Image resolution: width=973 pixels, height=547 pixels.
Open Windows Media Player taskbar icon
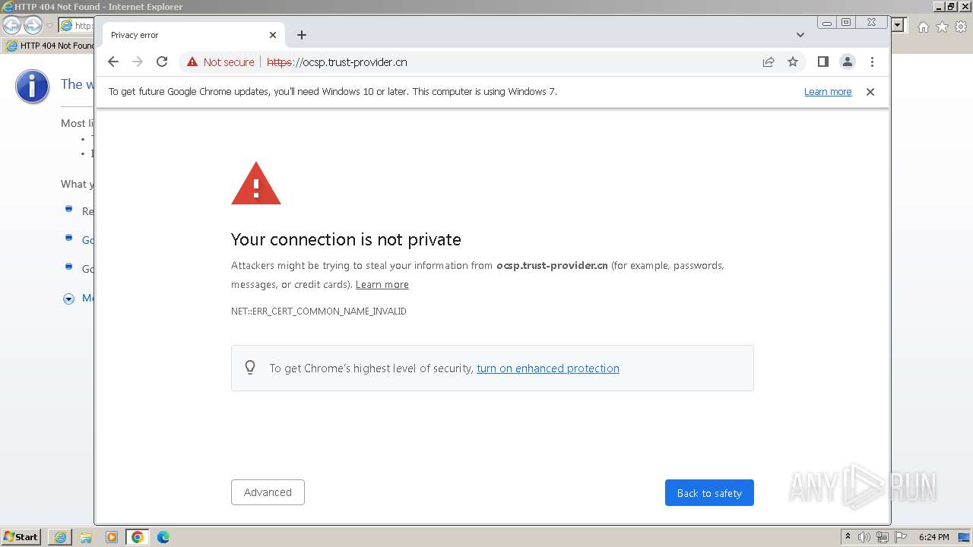pyautogui.click(x=112, y=537)
